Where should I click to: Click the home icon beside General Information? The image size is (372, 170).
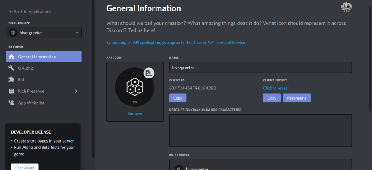[x=11, y=57]
